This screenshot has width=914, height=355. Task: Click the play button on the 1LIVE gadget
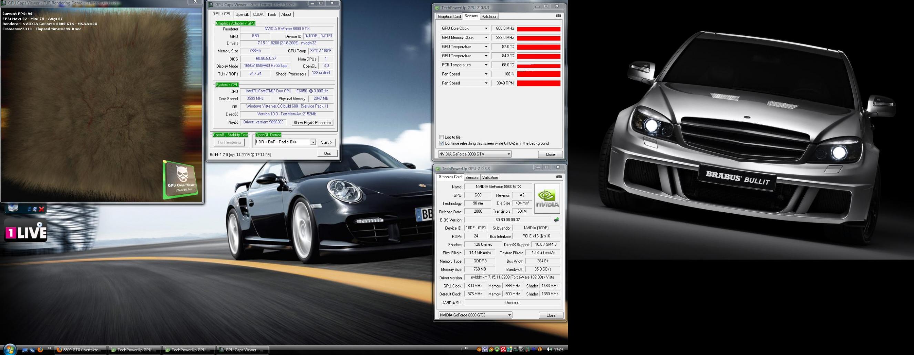(39, 224)
